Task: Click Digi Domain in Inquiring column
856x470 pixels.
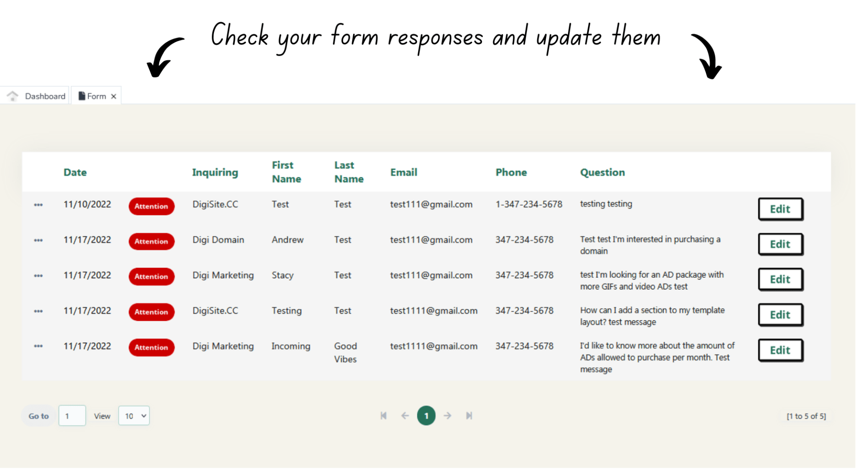Action: [218, 240]
